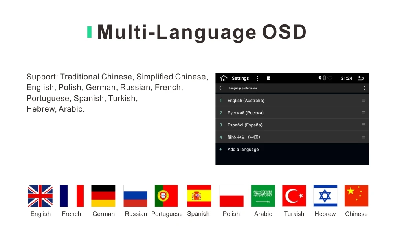
Task: Grab the reorder handle for 简体中文 row
Action: (x=363, y=137)
